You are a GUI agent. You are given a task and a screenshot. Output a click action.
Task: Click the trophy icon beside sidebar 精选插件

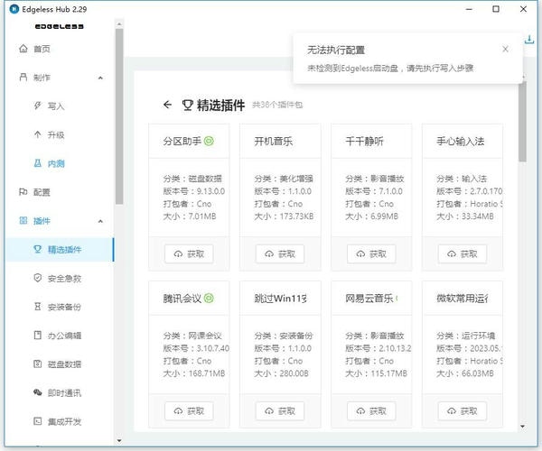click(x=37, y=249)
